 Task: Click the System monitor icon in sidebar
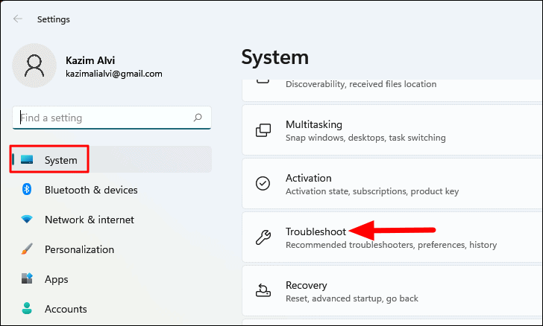pos(27,160)
